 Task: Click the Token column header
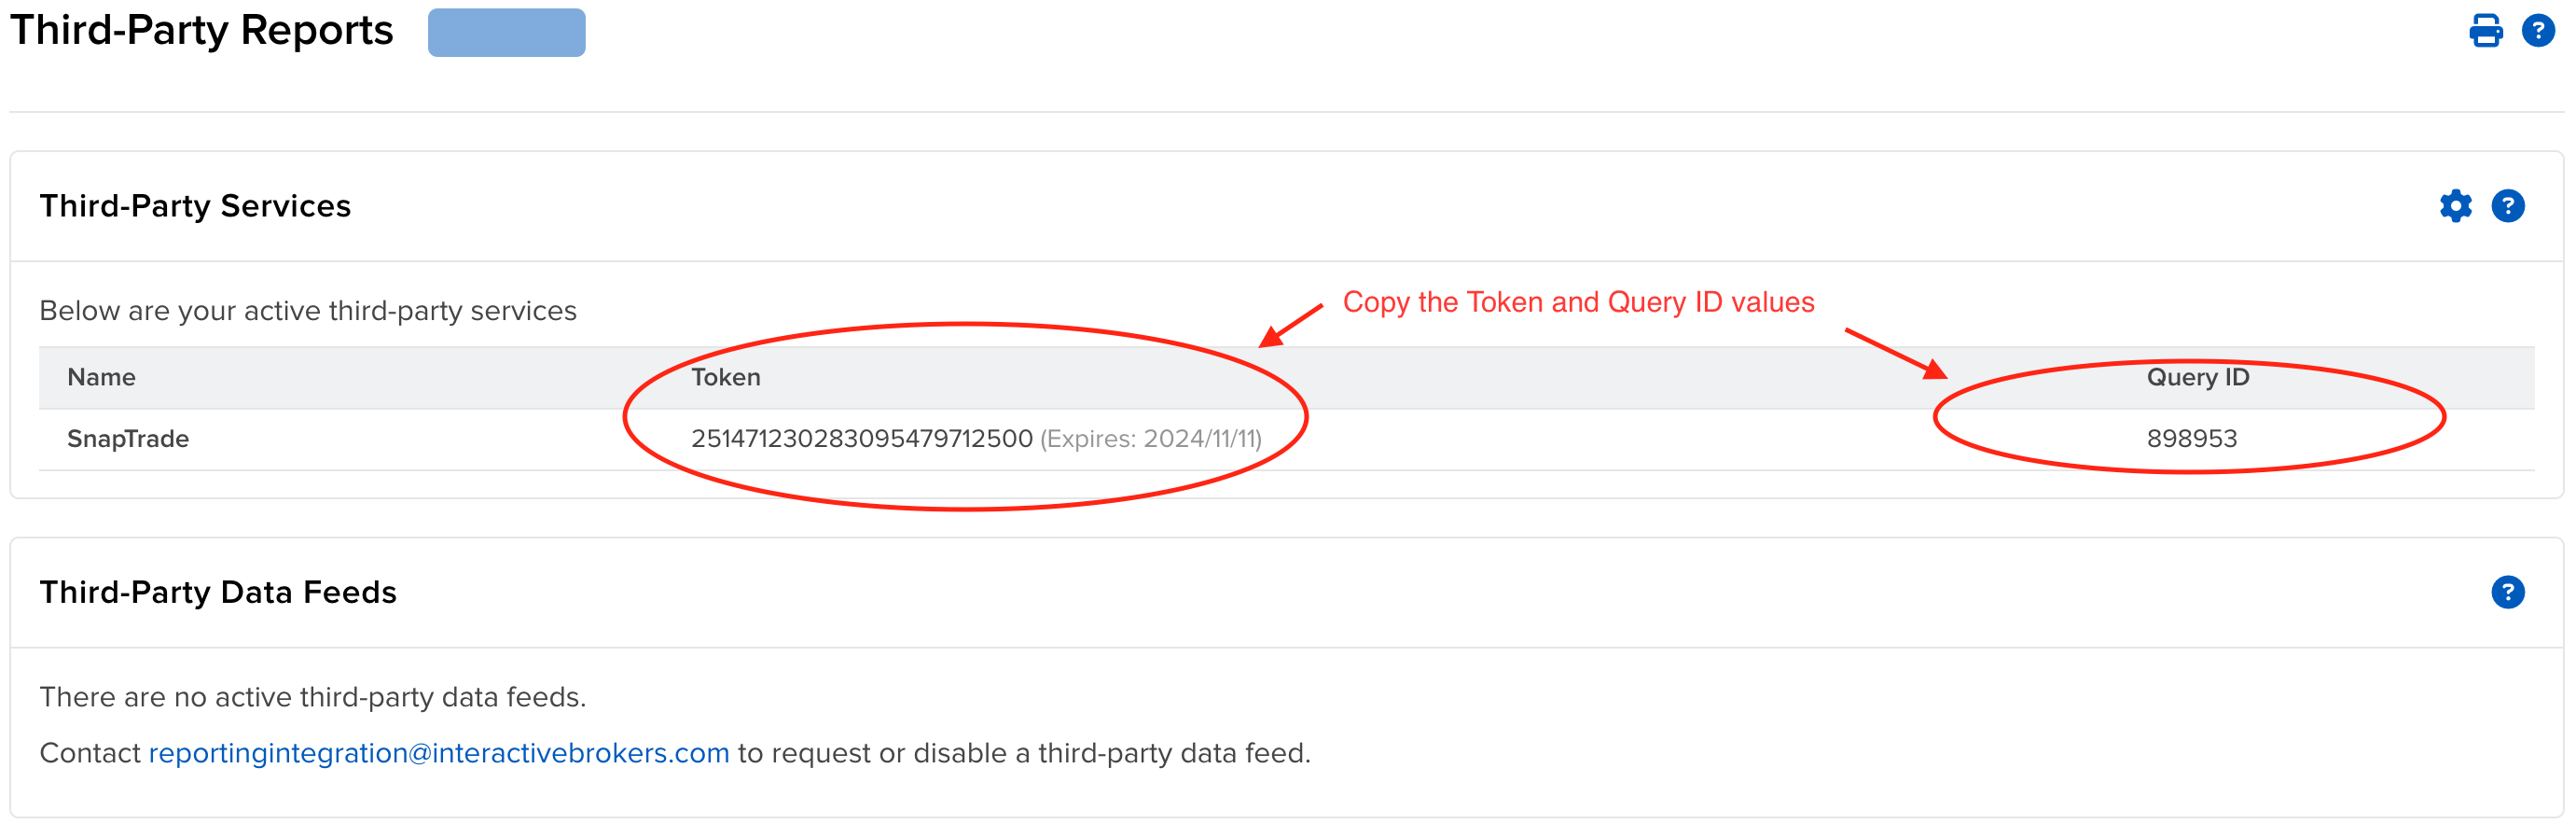pos(725,377)
